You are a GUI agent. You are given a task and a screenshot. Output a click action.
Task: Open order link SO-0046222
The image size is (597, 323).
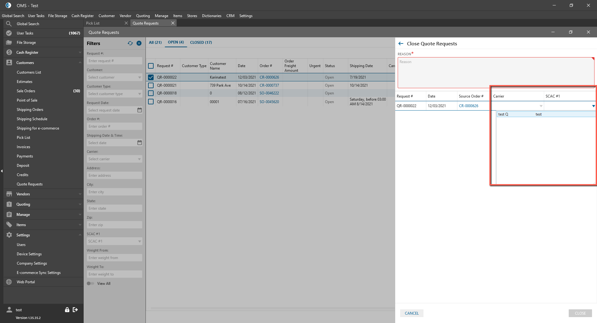click(x=269, y=93)
